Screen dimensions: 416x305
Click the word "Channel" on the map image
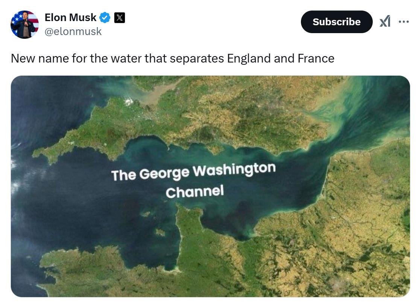pos(194,192)
